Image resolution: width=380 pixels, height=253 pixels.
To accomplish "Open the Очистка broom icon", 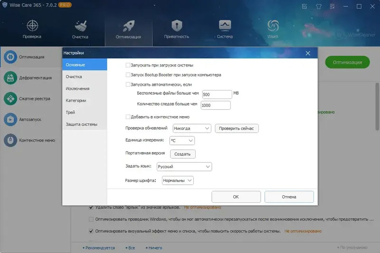I will pos(80,26).
